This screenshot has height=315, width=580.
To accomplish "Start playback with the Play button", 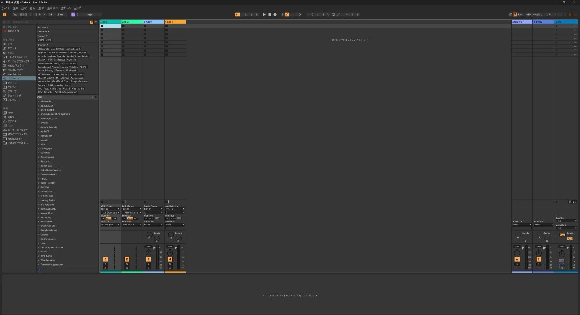I will 264,14.
